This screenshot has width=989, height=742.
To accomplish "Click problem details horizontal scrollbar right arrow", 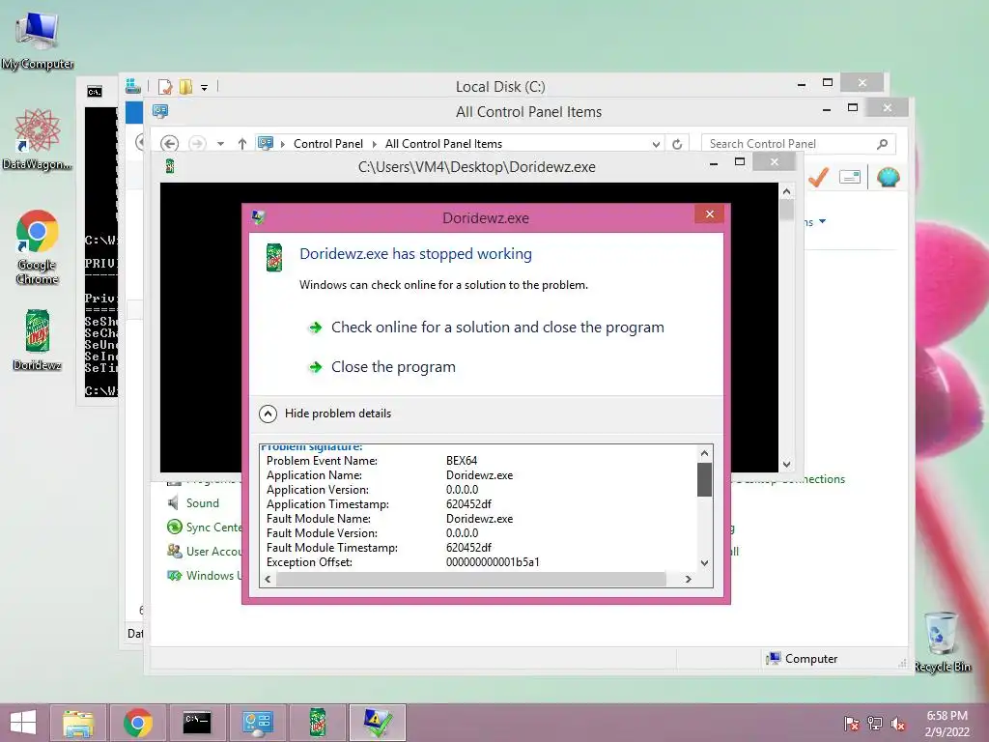I will pyautogui.click(x=688, y=580).
